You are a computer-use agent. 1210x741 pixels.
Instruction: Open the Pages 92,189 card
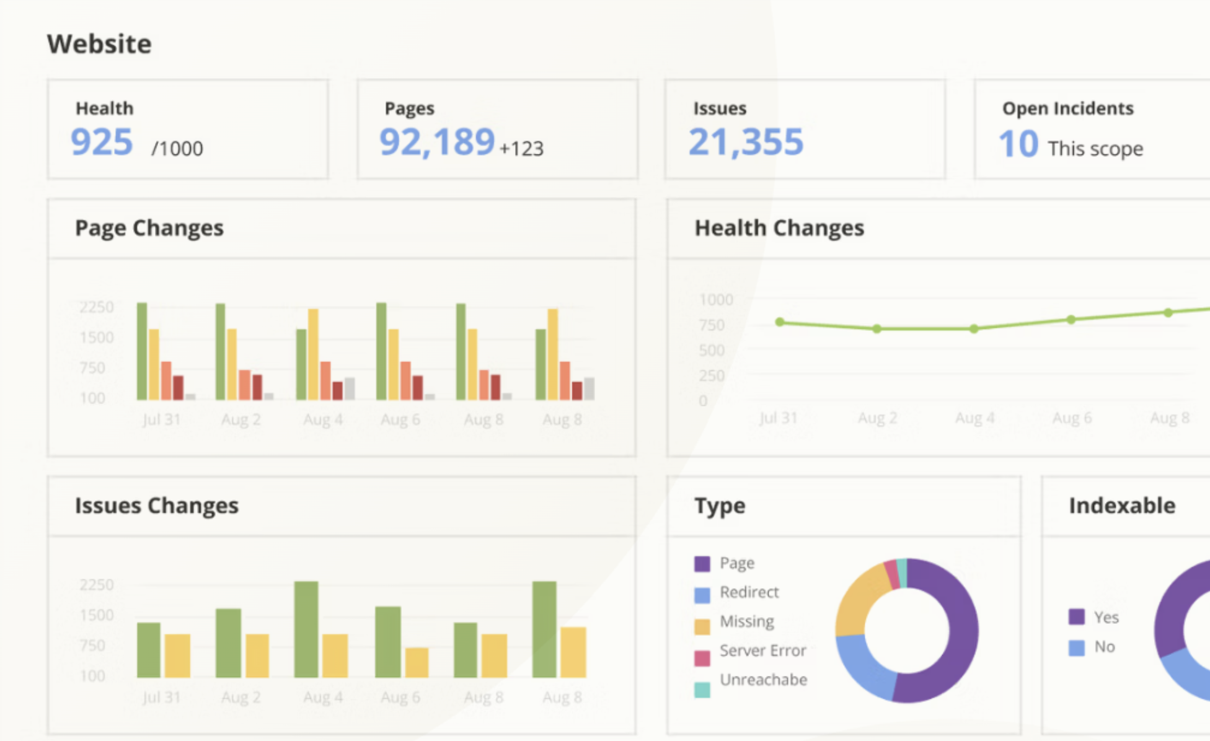click(x=497, y=129)
